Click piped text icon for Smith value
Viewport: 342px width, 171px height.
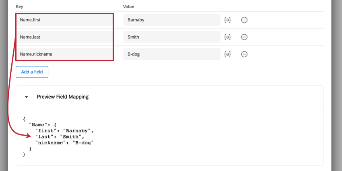click(x=227, y=37)
